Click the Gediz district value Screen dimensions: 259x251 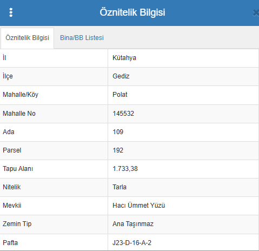(x=121, y=76)
